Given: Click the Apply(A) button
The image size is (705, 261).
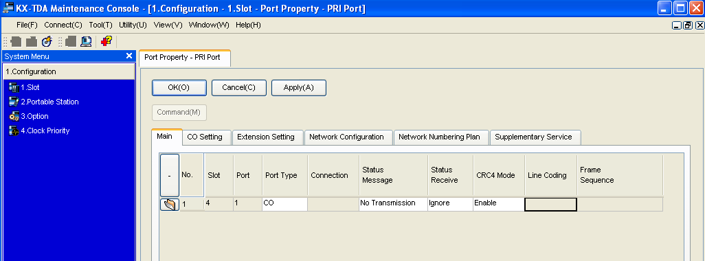Looking at the screenshot, I should 298,88.
